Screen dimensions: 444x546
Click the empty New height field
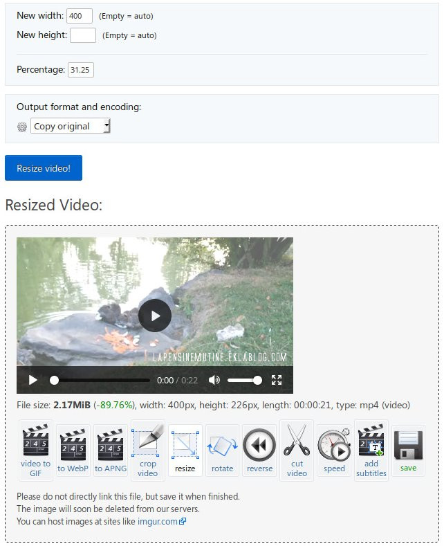83,35
